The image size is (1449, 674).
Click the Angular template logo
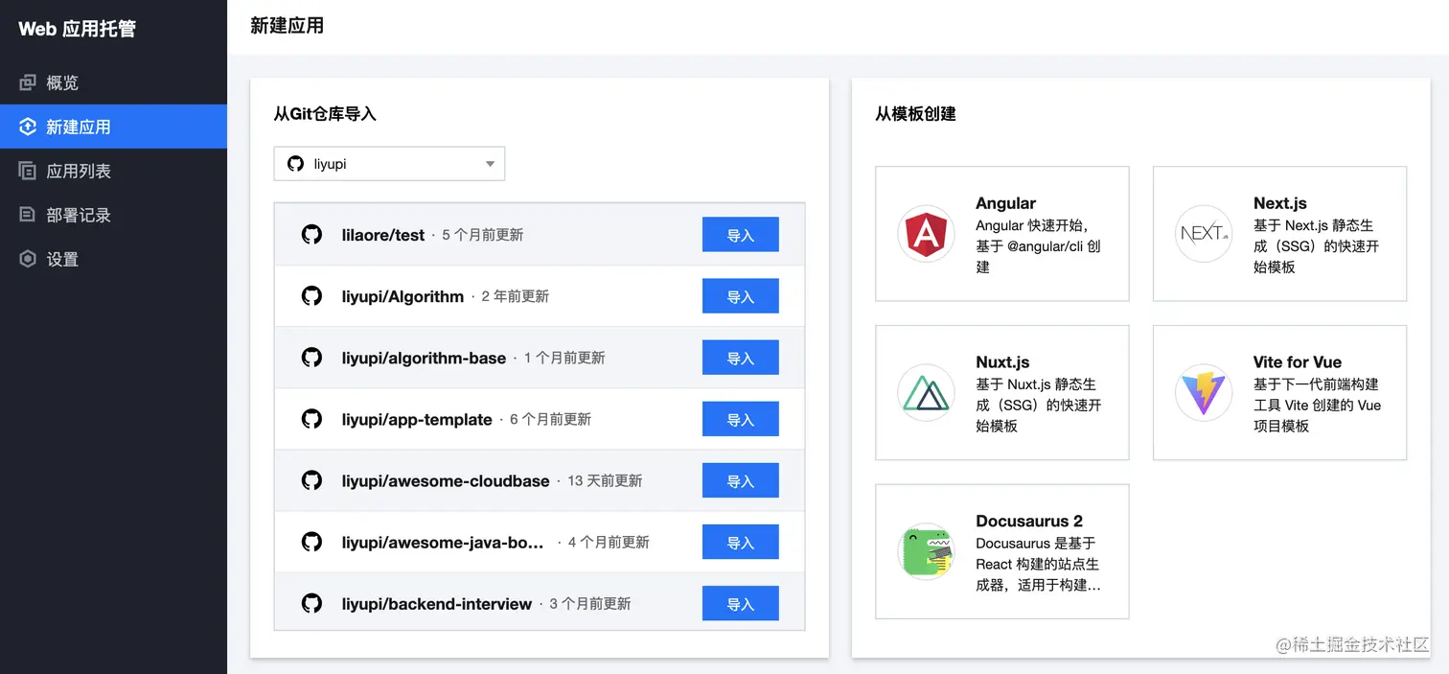click(x=926, y=233)
